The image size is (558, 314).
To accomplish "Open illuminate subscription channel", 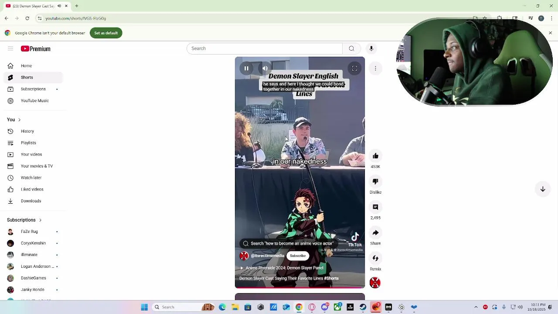I will [33, 255].
